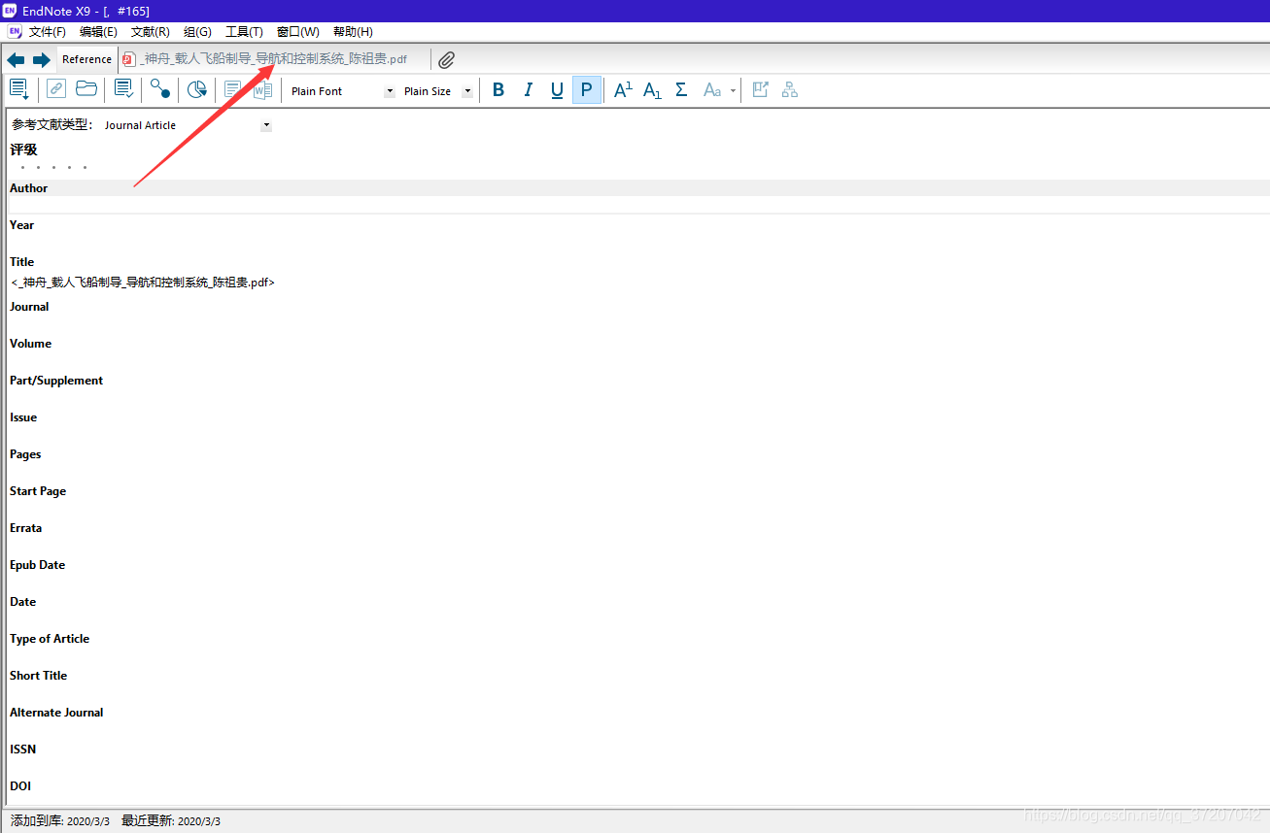Screen dimensions: 1270x833
Task: Click the Alternate Journal field label
Action: 56,713
